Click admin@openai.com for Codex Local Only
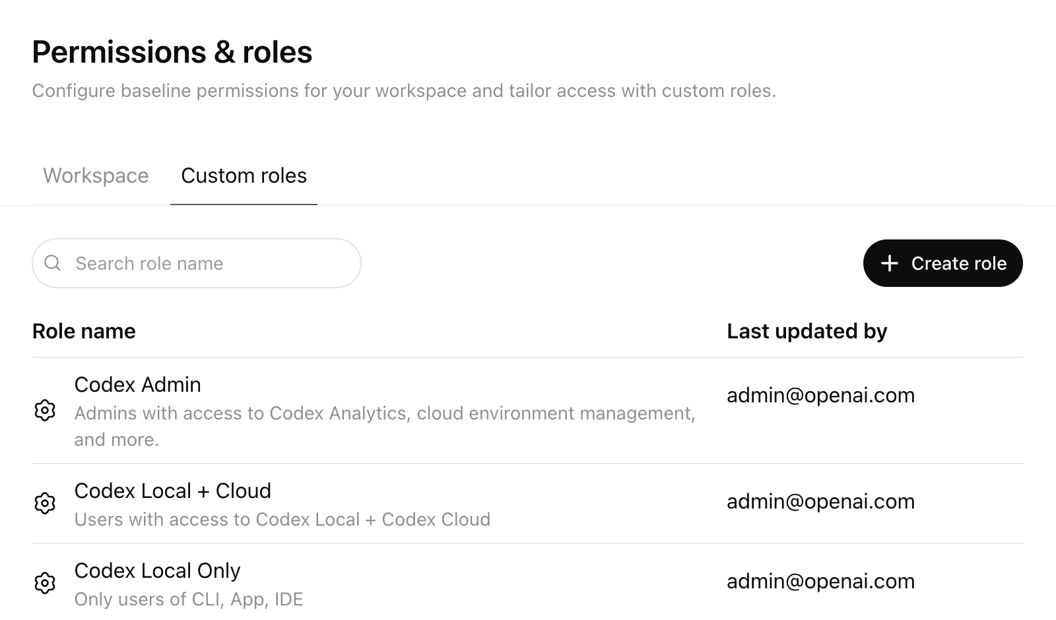 click(820, 581)
